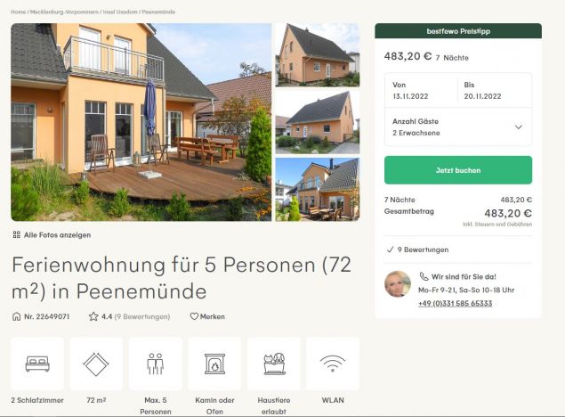Click the bed icon for 2 Schlafzimmer
565x417 pixels.
pyautogui.click(x=37, y=364)
